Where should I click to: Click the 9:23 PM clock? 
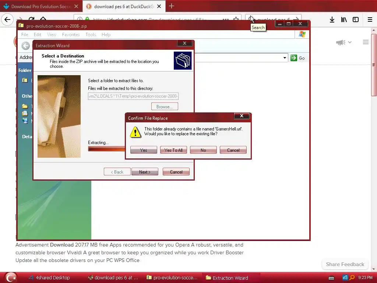365,277
